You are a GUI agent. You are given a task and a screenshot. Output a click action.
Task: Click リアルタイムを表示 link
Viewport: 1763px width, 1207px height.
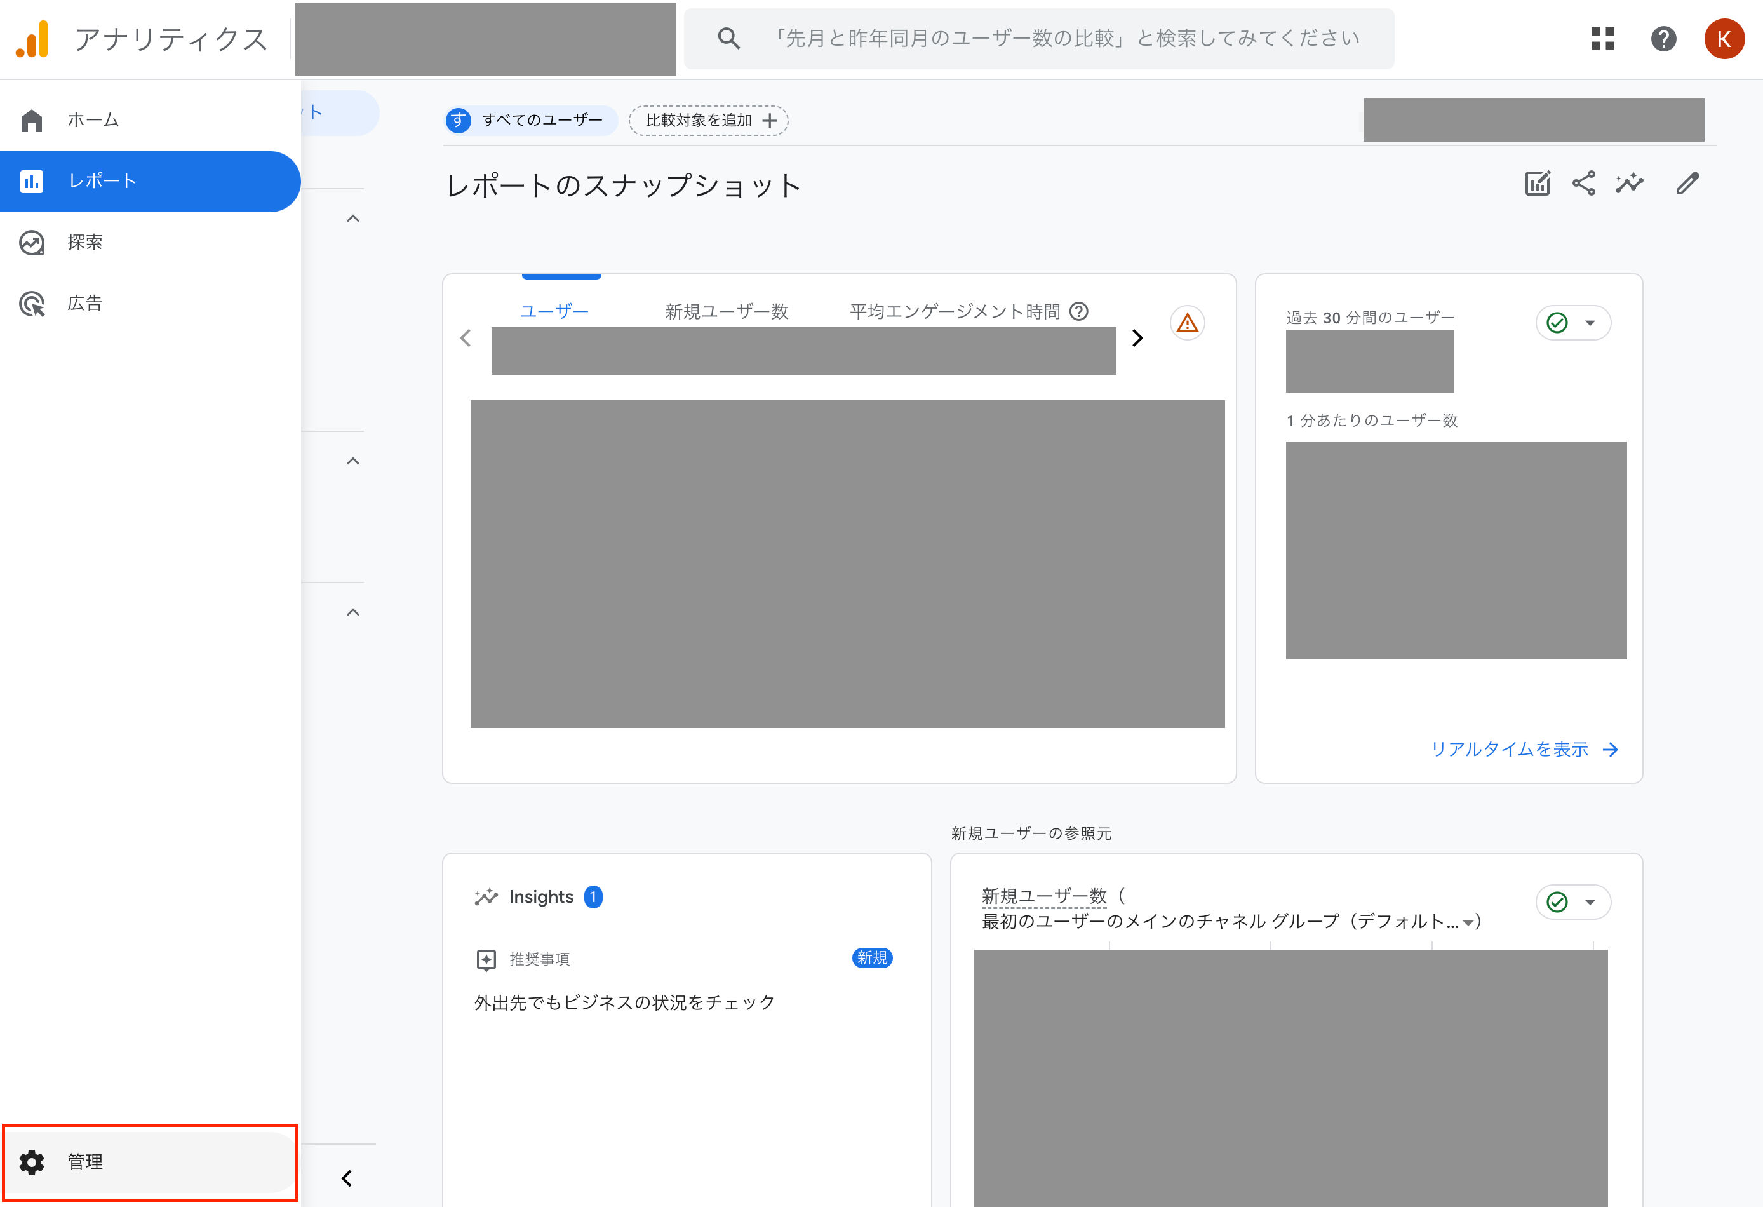pyautogui.click(x=1524, y=749)
